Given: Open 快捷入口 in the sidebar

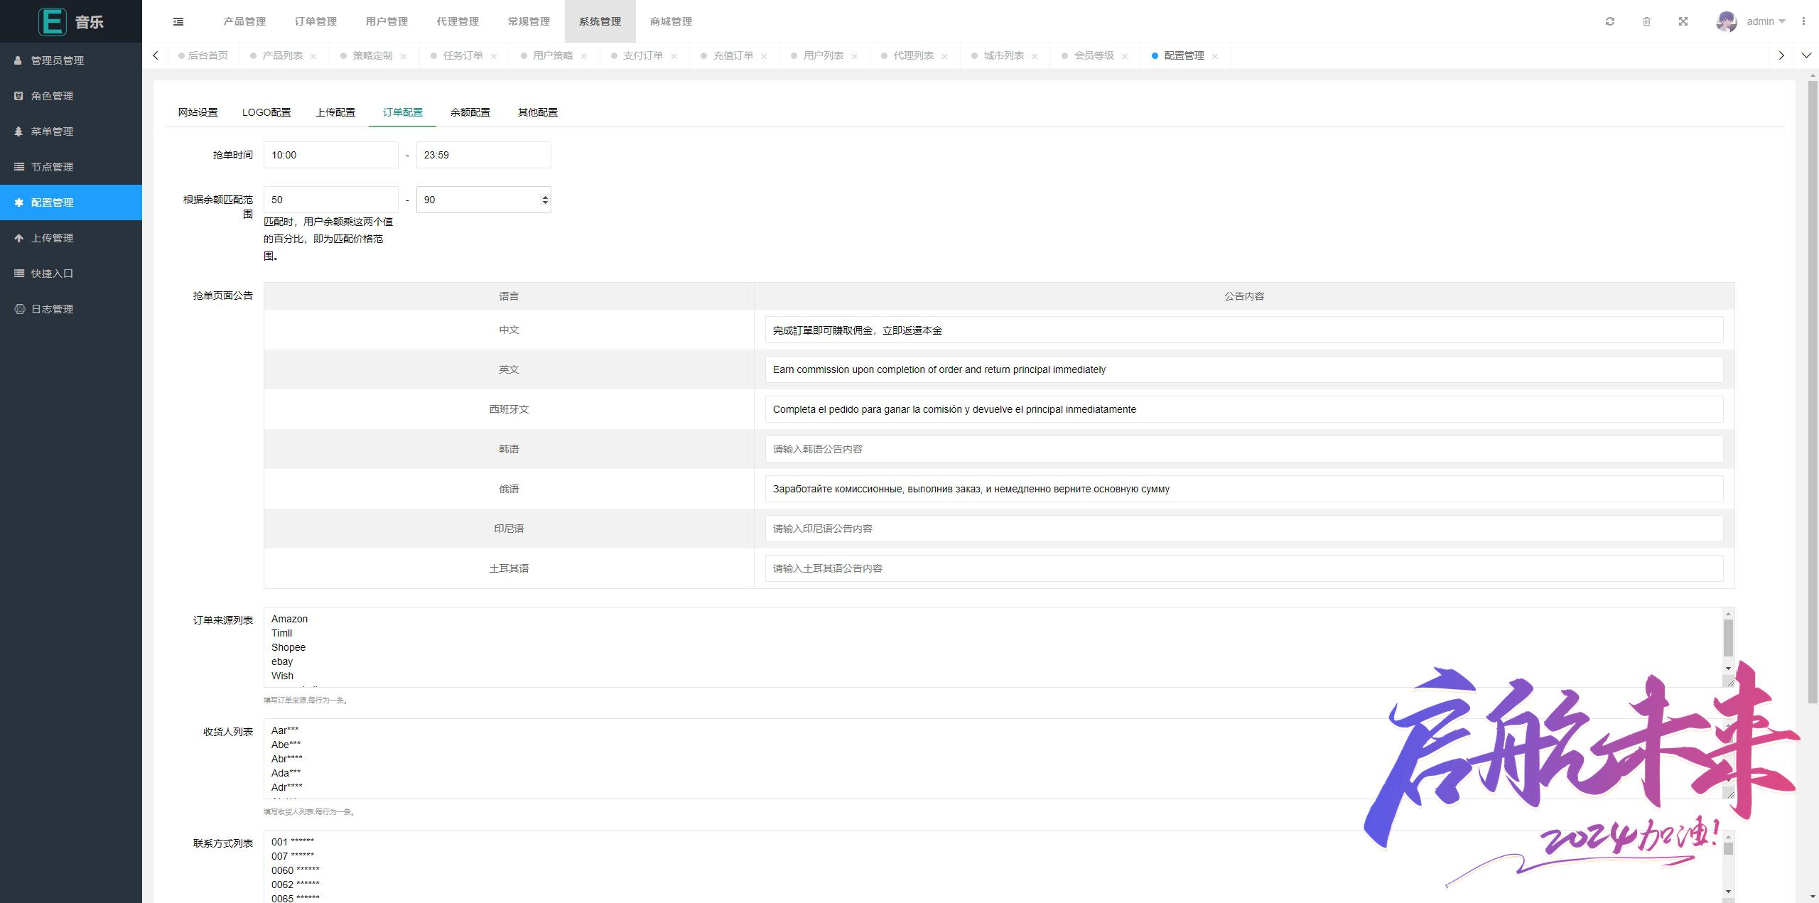Looking at the screenshot, I should pos(71,274).
